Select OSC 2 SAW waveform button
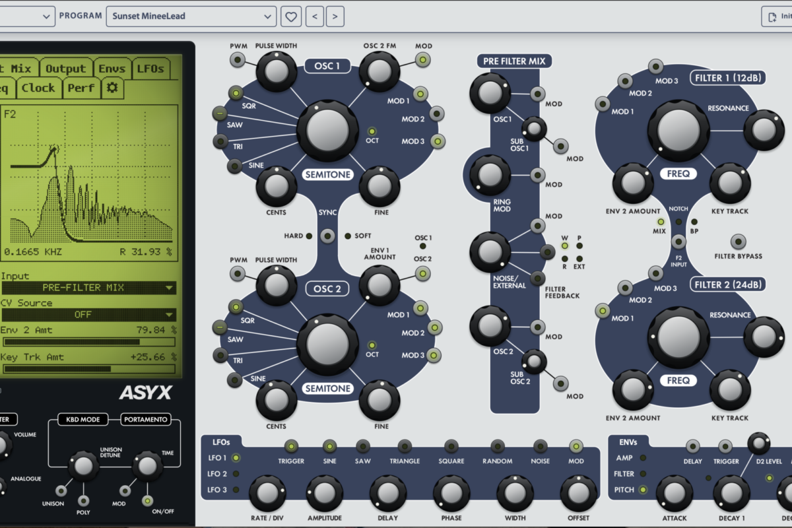792x528 pixels. pyautogui.click(x=220, y=327)
